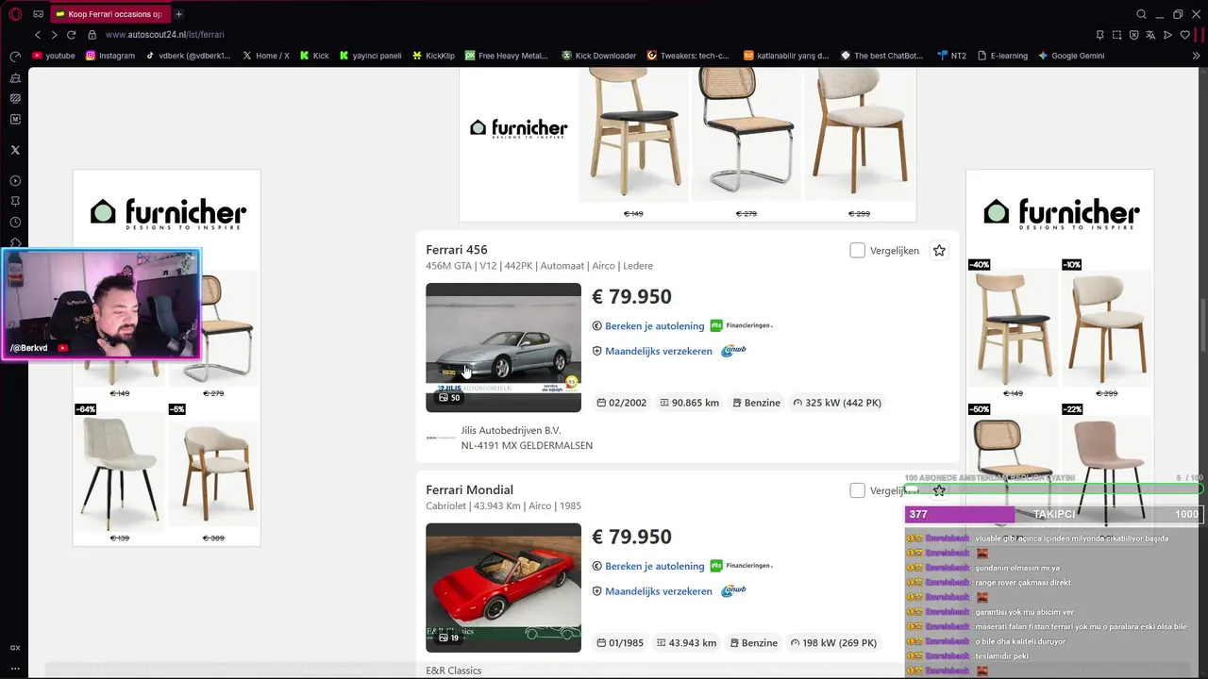
Task: Click the E&R Classics dealer name
Action: coord(454,671)
